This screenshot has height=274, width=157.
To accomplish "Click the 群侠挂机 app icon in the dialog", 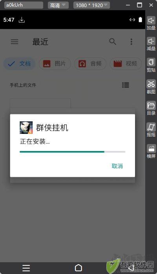I will [26, 128].
